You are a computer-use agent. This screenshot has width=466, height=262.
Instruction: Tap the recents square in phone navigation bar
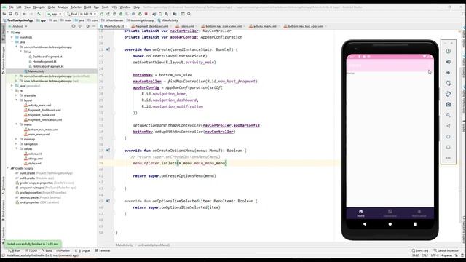pos(415,224)
